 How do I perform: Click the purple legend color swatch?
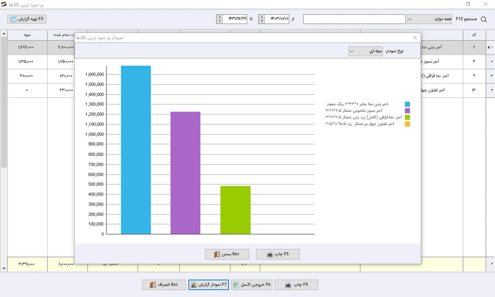tap(407, 111)
